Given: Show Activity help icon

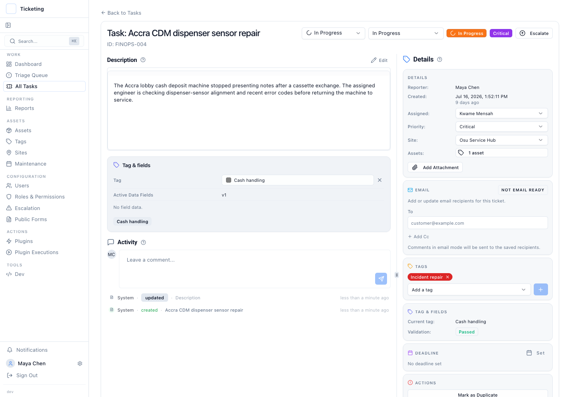Looking at the screenshot, I should 144,242.
